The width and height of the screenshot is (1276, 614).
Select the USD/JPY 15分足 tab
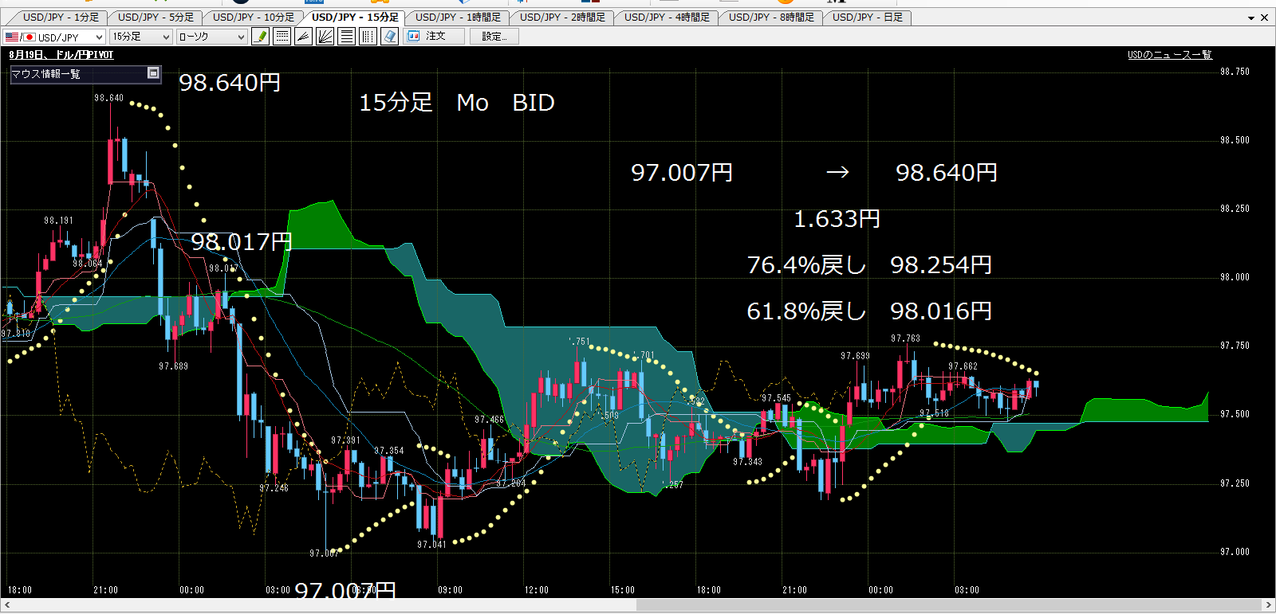[x=354, y=17]
